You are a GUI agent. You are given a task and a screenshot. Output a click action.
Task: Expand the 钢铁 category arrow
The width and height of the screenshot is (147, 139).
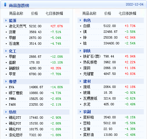[x=80, y=51]
